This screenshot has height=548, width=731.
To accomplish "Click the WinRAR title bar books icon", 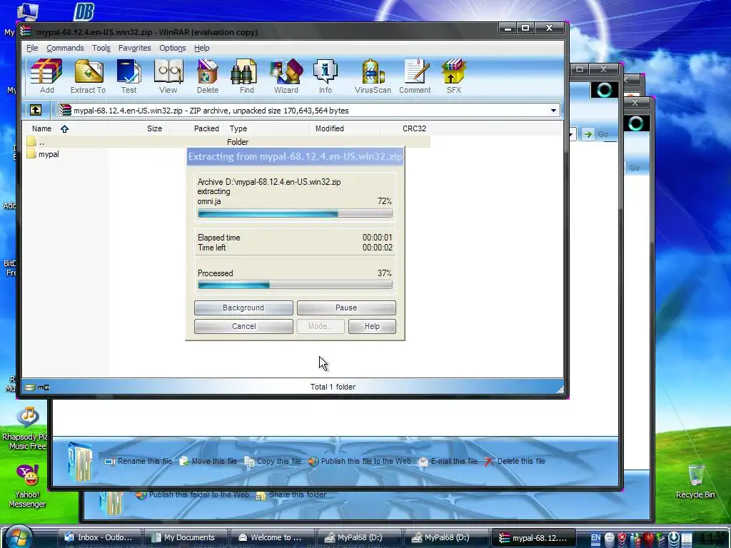I will pos(26,31).
